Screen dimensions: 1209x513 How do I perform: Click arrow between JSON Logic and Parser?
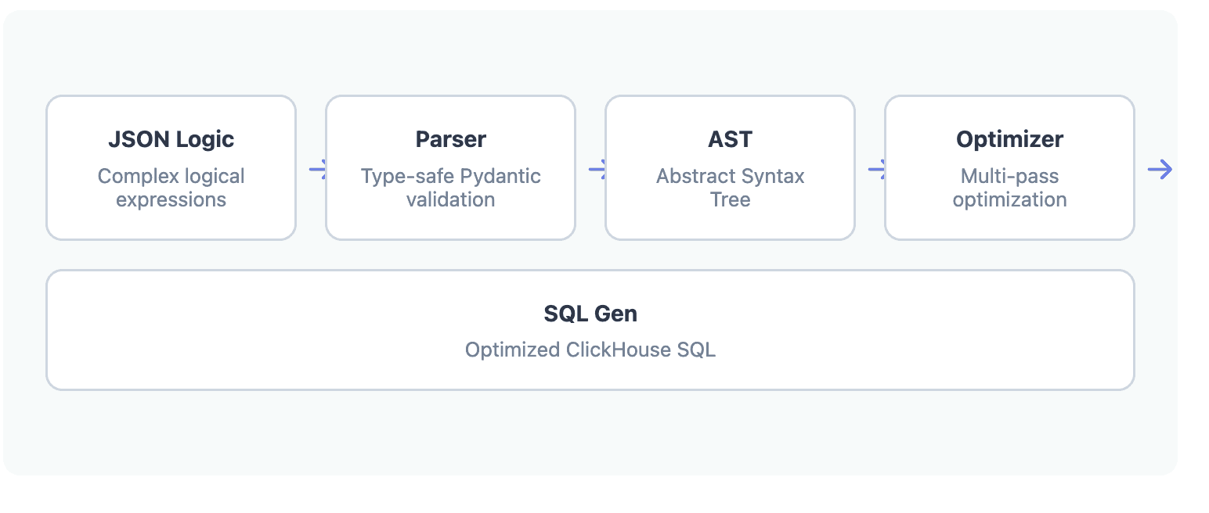[x=317, y=169]
